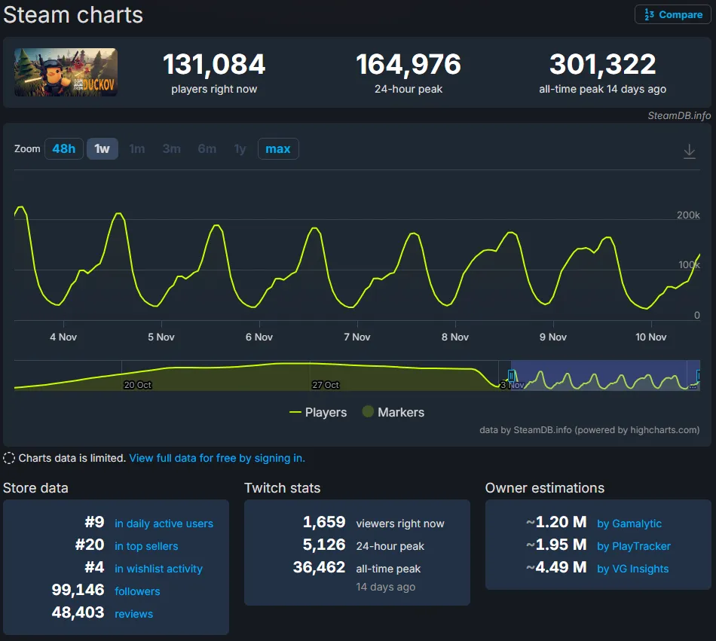Click the 27 Oct area in navigator
This screenshot has width=716, height=641.
tap(326, 384)
